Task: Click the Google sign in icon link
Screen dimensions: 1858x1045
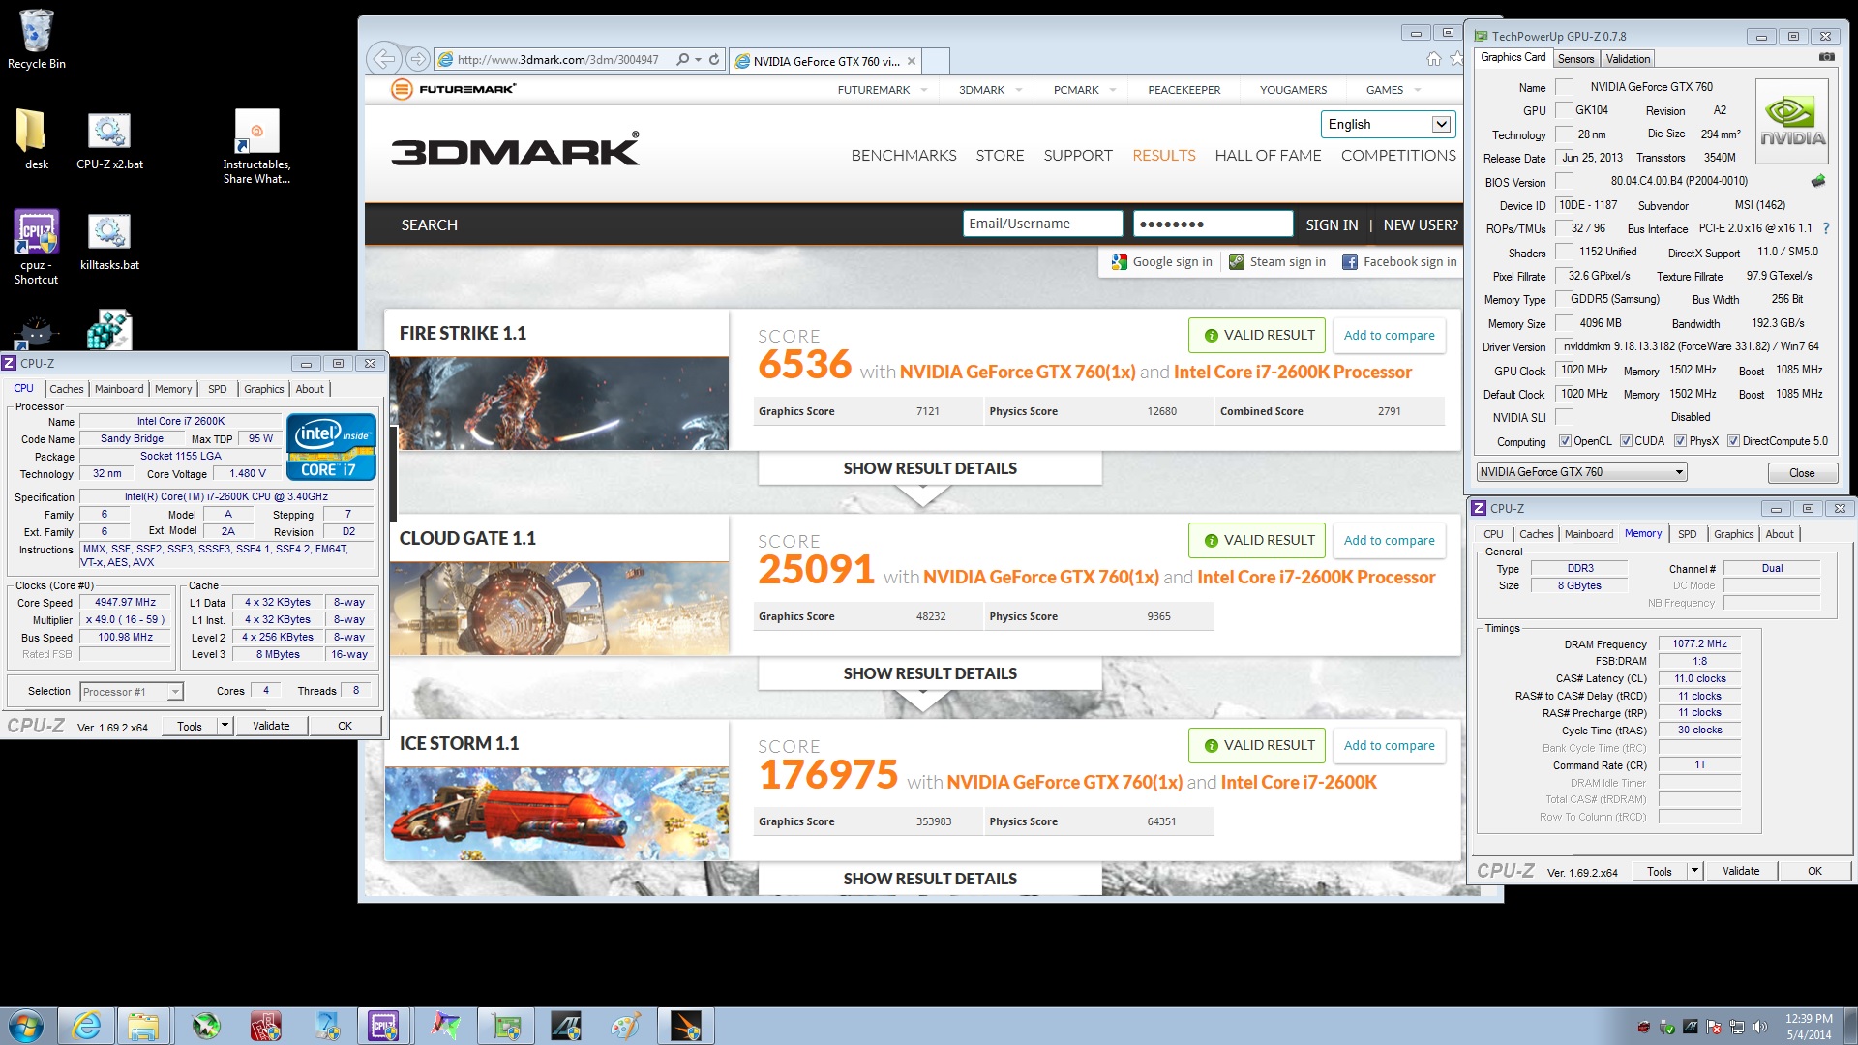Action: [1162, 261]
